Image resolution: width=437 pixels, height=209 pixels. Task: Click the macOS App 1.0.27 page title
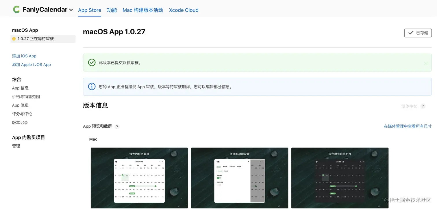click(114, 32)
